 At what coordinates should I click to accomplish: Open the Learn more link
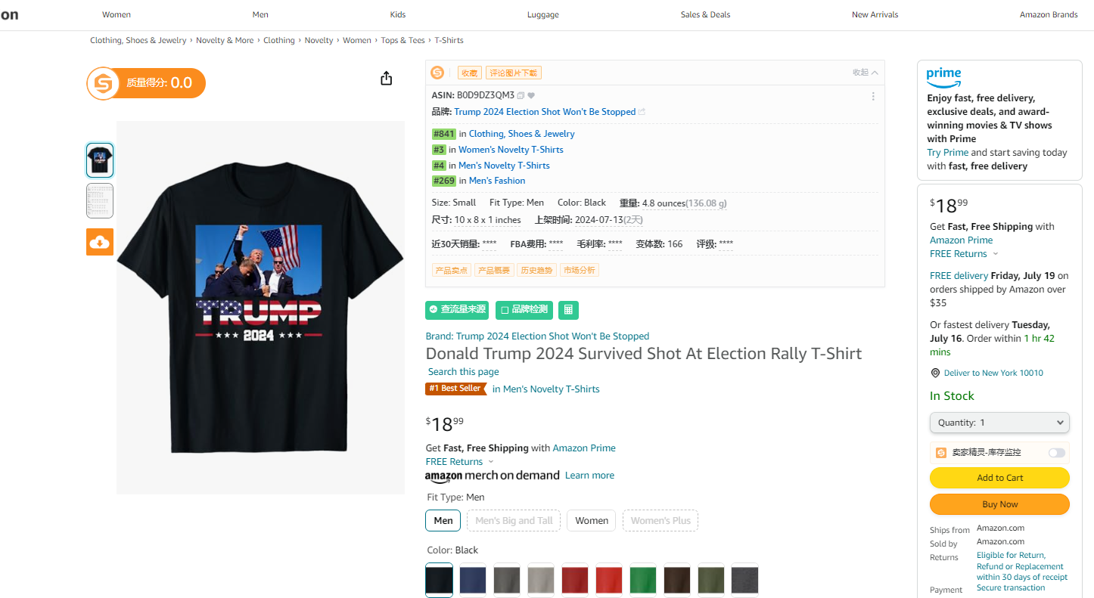point(589,476)
